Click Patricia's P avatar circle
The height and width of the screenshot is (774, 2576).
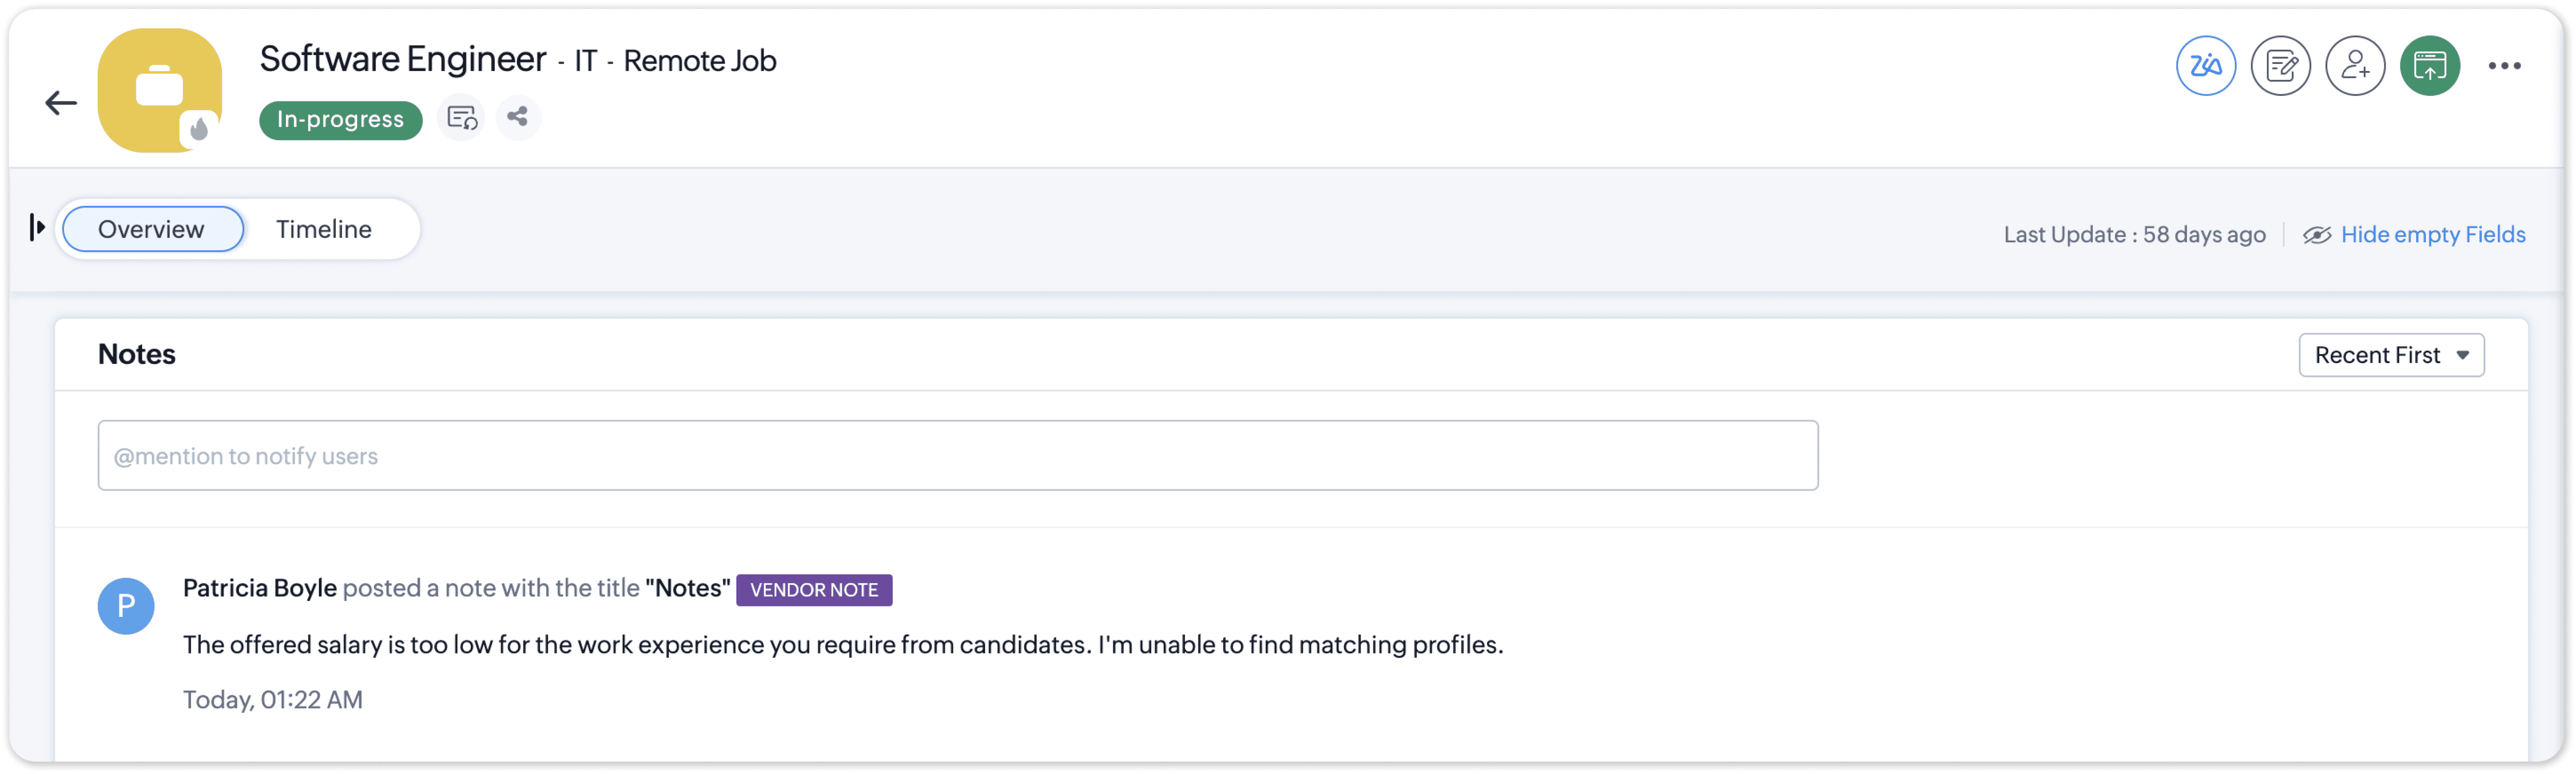pyautogui.click(x=126, y=606)
